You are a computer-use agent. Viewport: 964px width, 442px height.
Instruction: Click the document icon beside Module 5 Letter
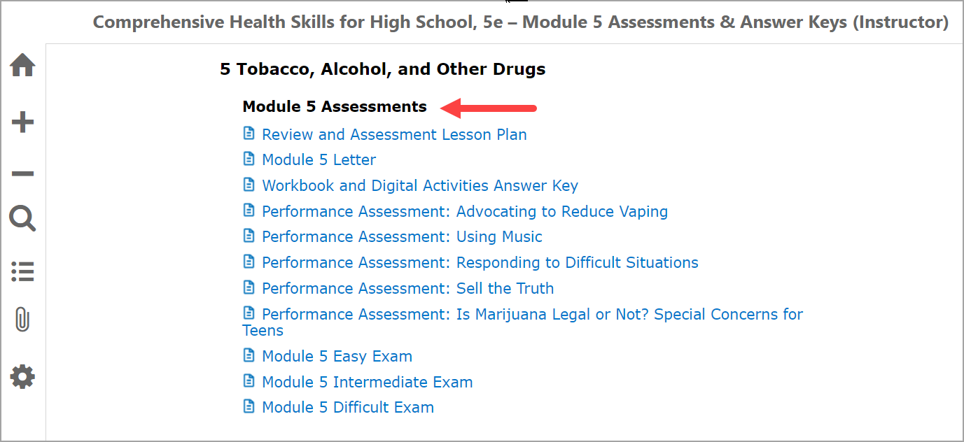[x=249, y=159]
